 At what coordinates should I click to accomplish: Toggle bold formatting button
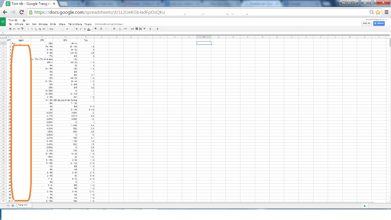pos(76,29)
